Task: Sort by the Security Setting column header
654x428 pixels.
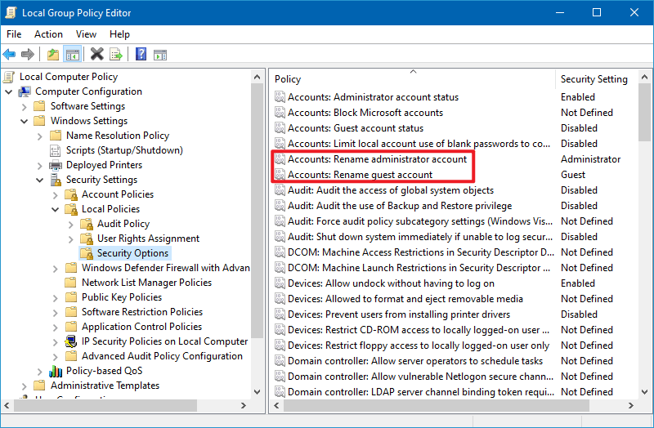Action: (x=594, y=79)
